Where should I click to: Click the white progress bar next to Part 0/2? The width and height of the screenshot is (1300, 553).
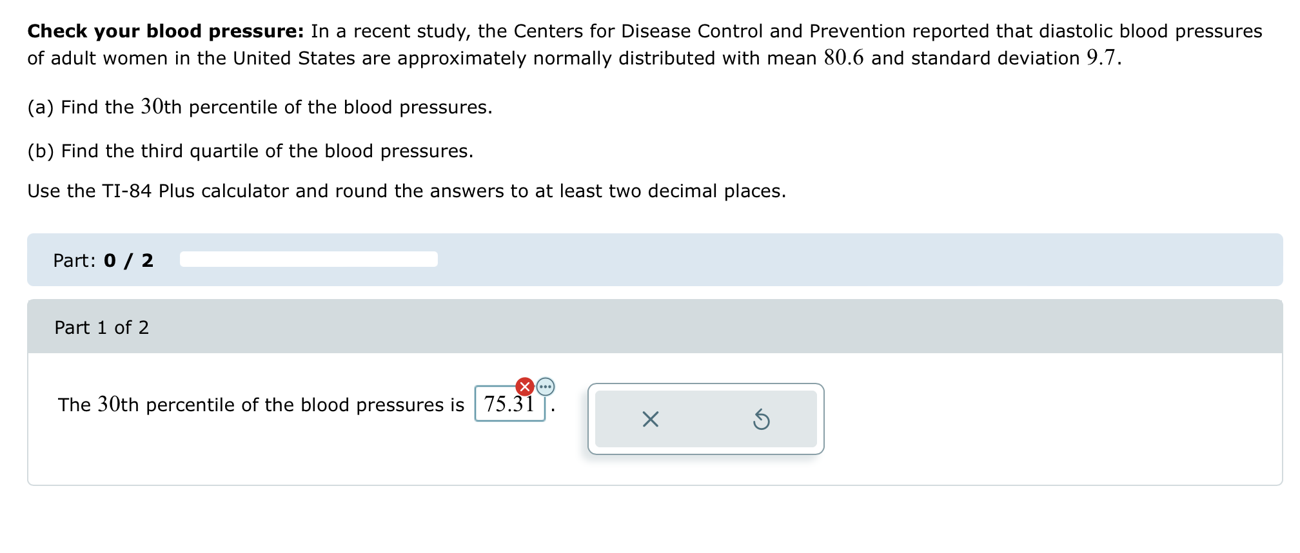pos(308,259)
